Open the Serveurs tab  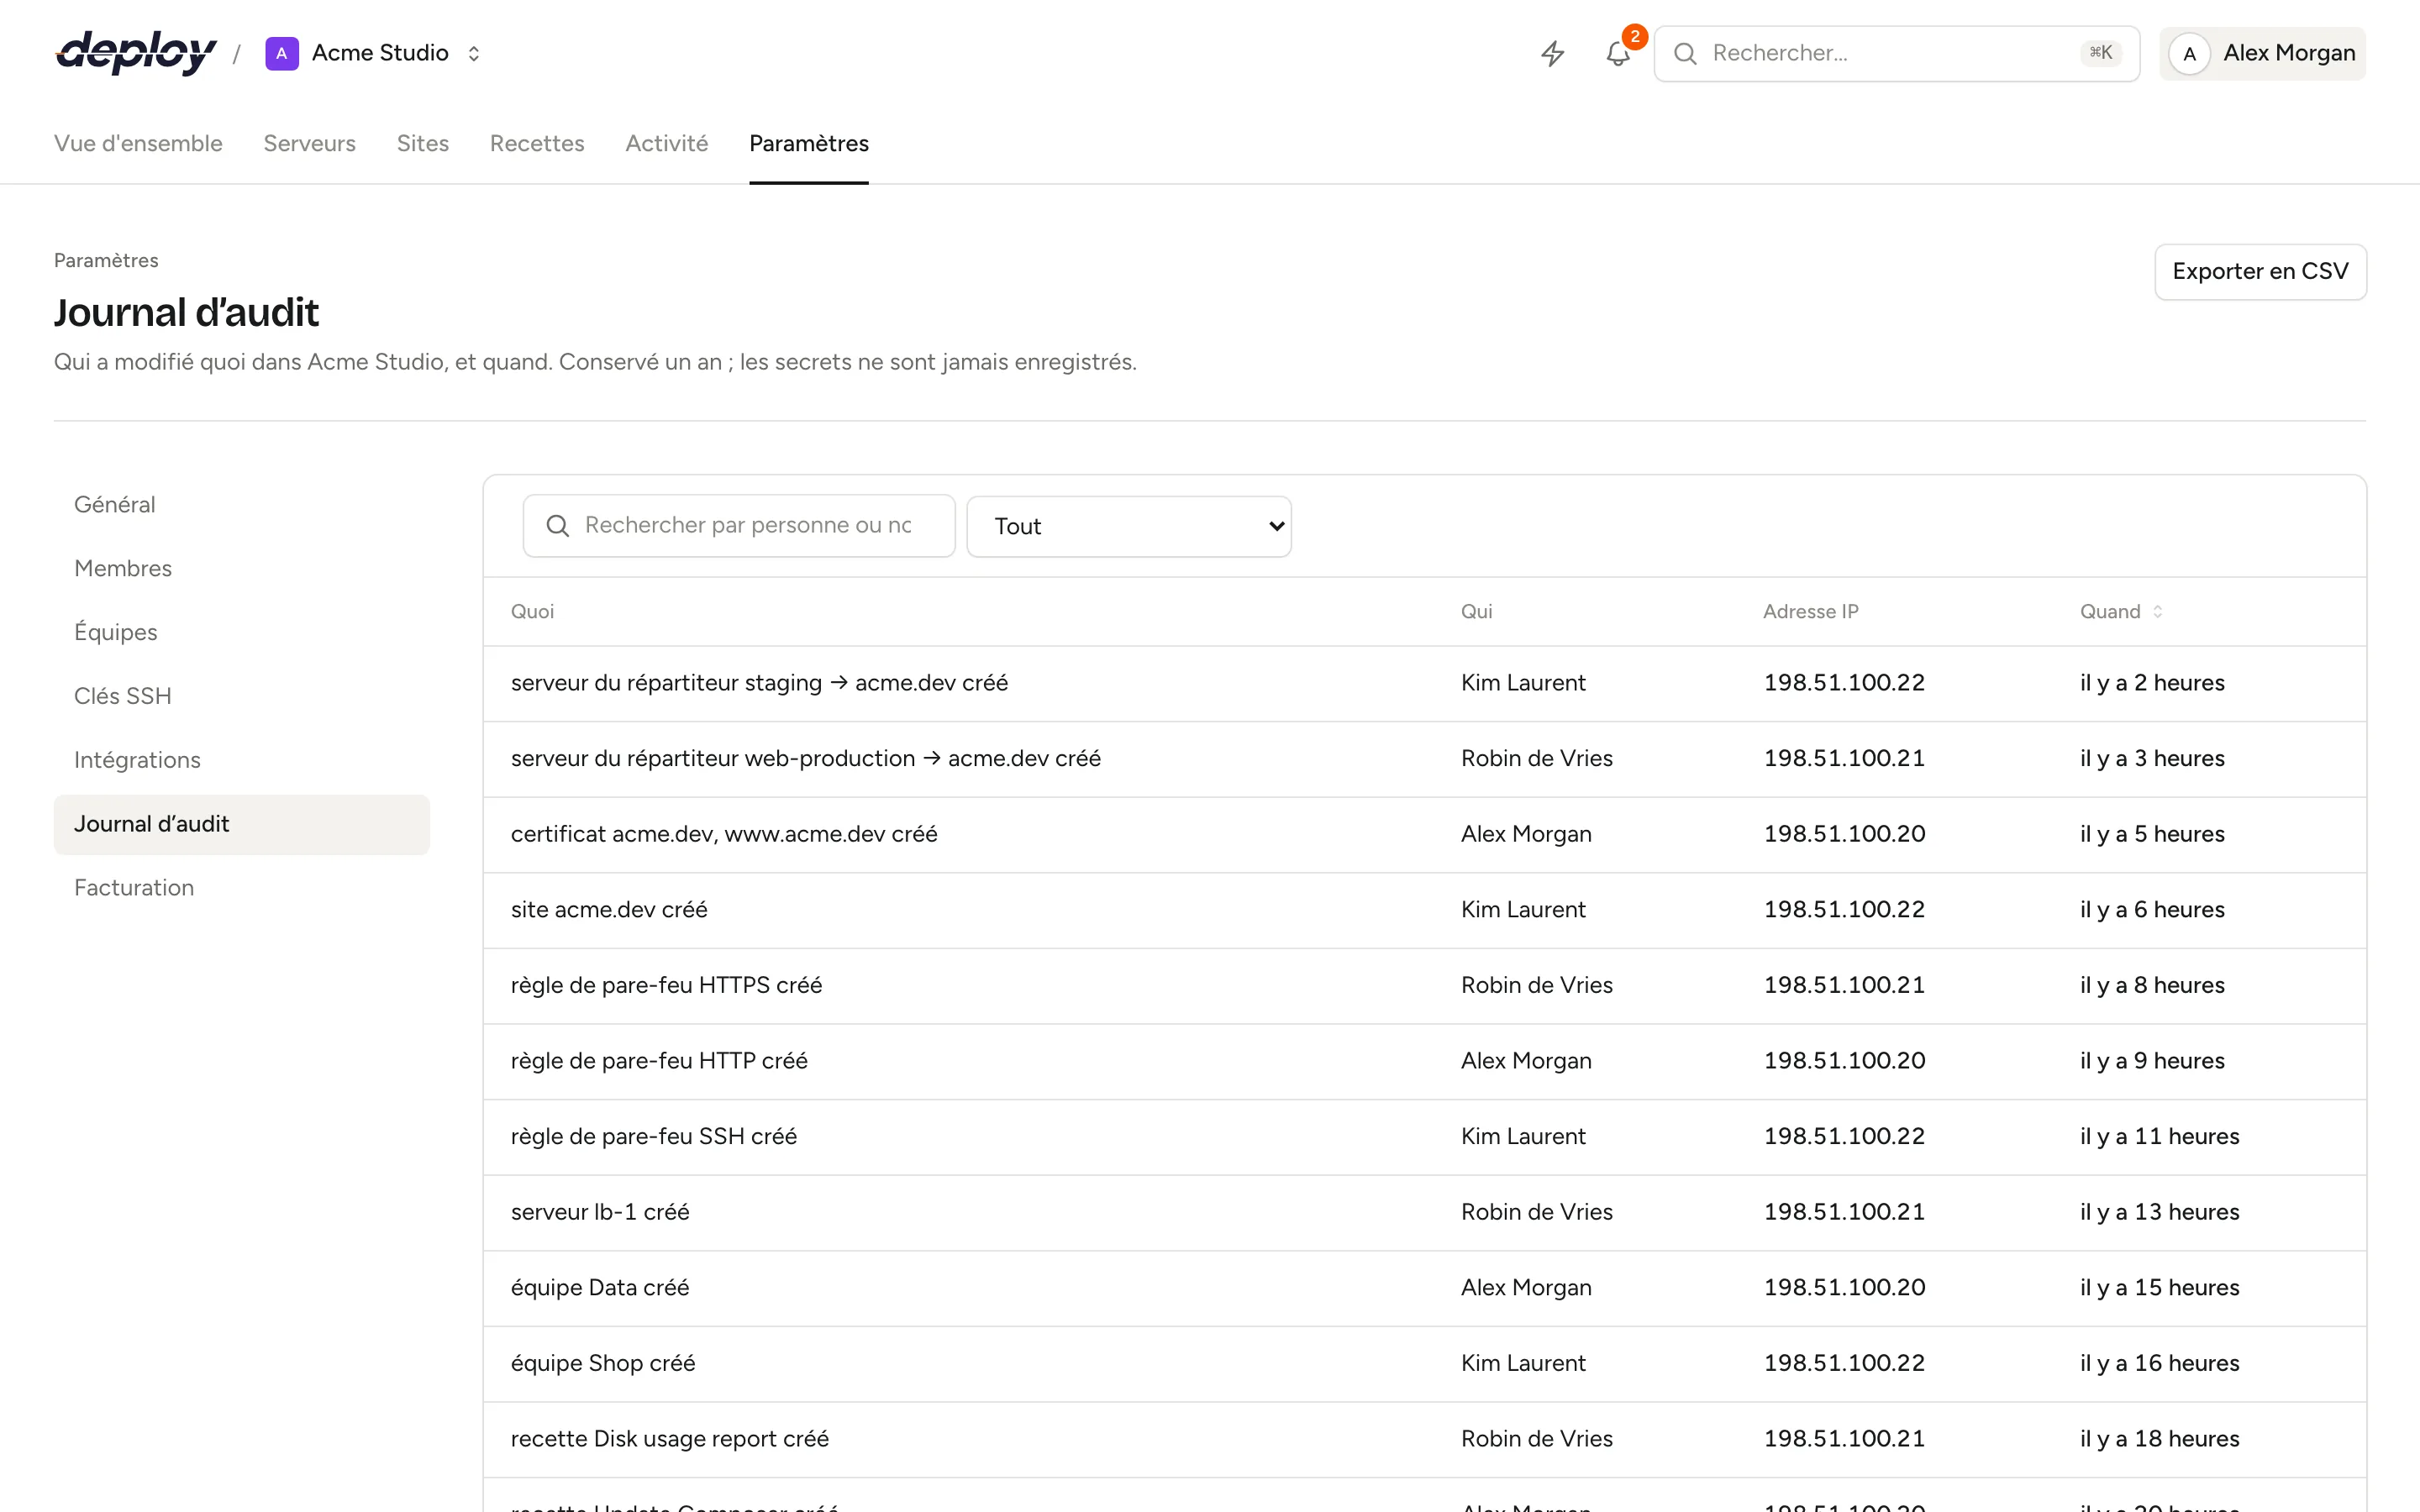[x=309, y=144]
